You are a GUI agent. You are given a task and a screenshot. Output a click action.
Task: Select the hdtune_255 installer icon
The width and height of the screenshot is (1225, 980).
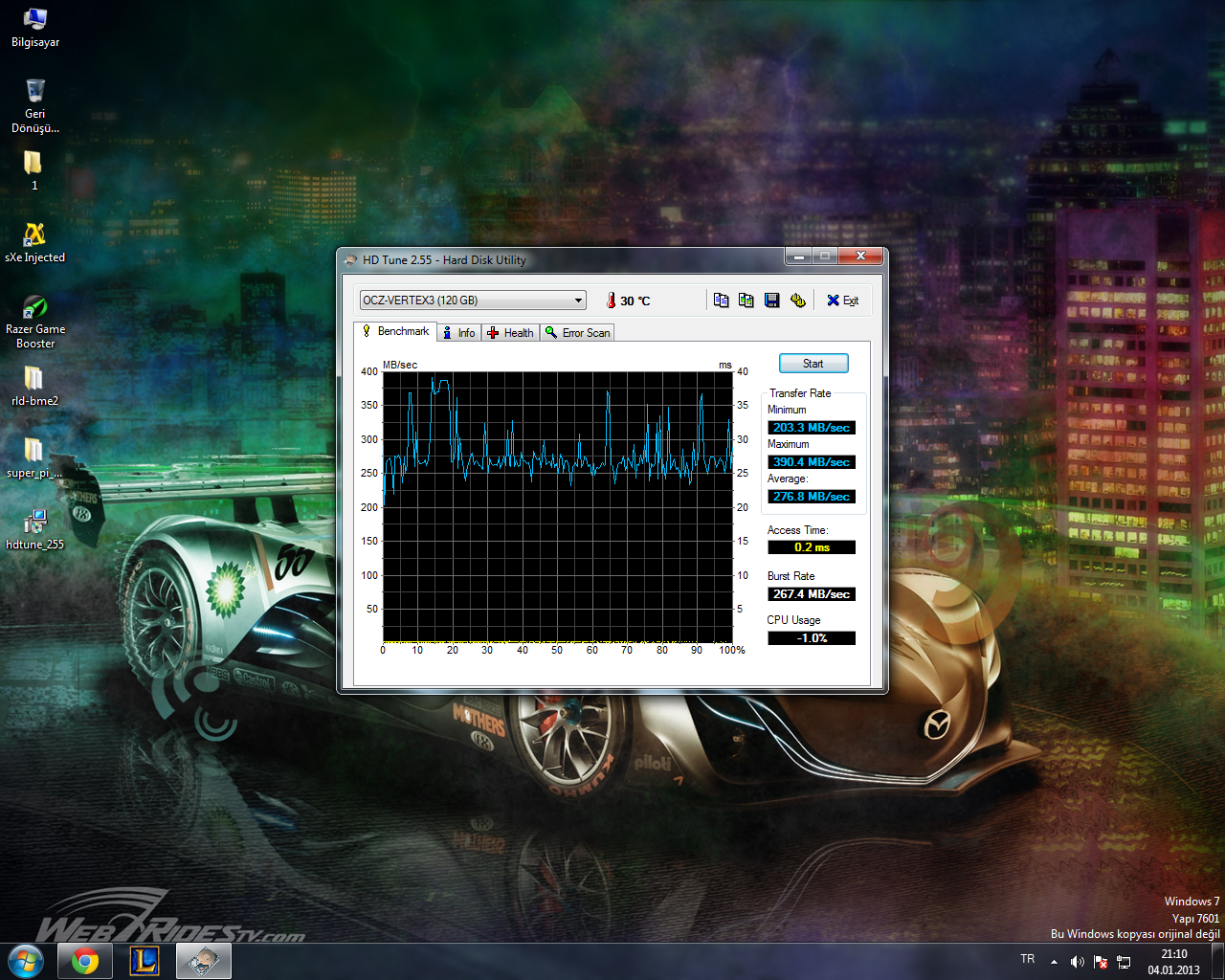(35, 529)
